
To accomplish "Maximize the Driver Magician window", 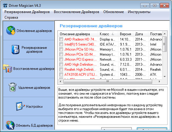I will pyautogui.click(x=155, y=6).
